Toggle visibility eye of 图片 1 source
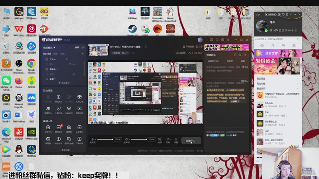The width and height of the screenshot is (319, 179). [x=74, y=64]
